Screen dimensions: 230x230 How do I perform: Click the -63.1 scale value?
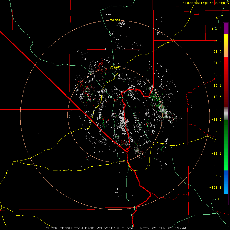(x=216, y=154)
